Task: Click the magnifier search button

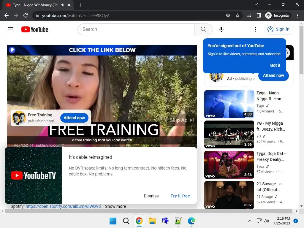Action: pos(204,29)
